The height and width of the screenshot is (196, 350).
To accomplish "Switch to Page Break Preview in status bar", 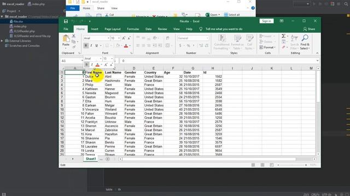I will (x=271, y=165).
